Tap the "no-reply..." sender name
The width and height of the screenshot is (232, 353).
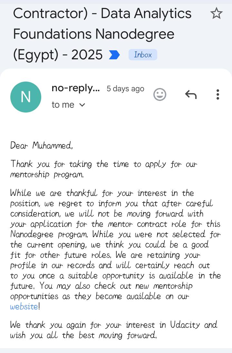[75, 88]
